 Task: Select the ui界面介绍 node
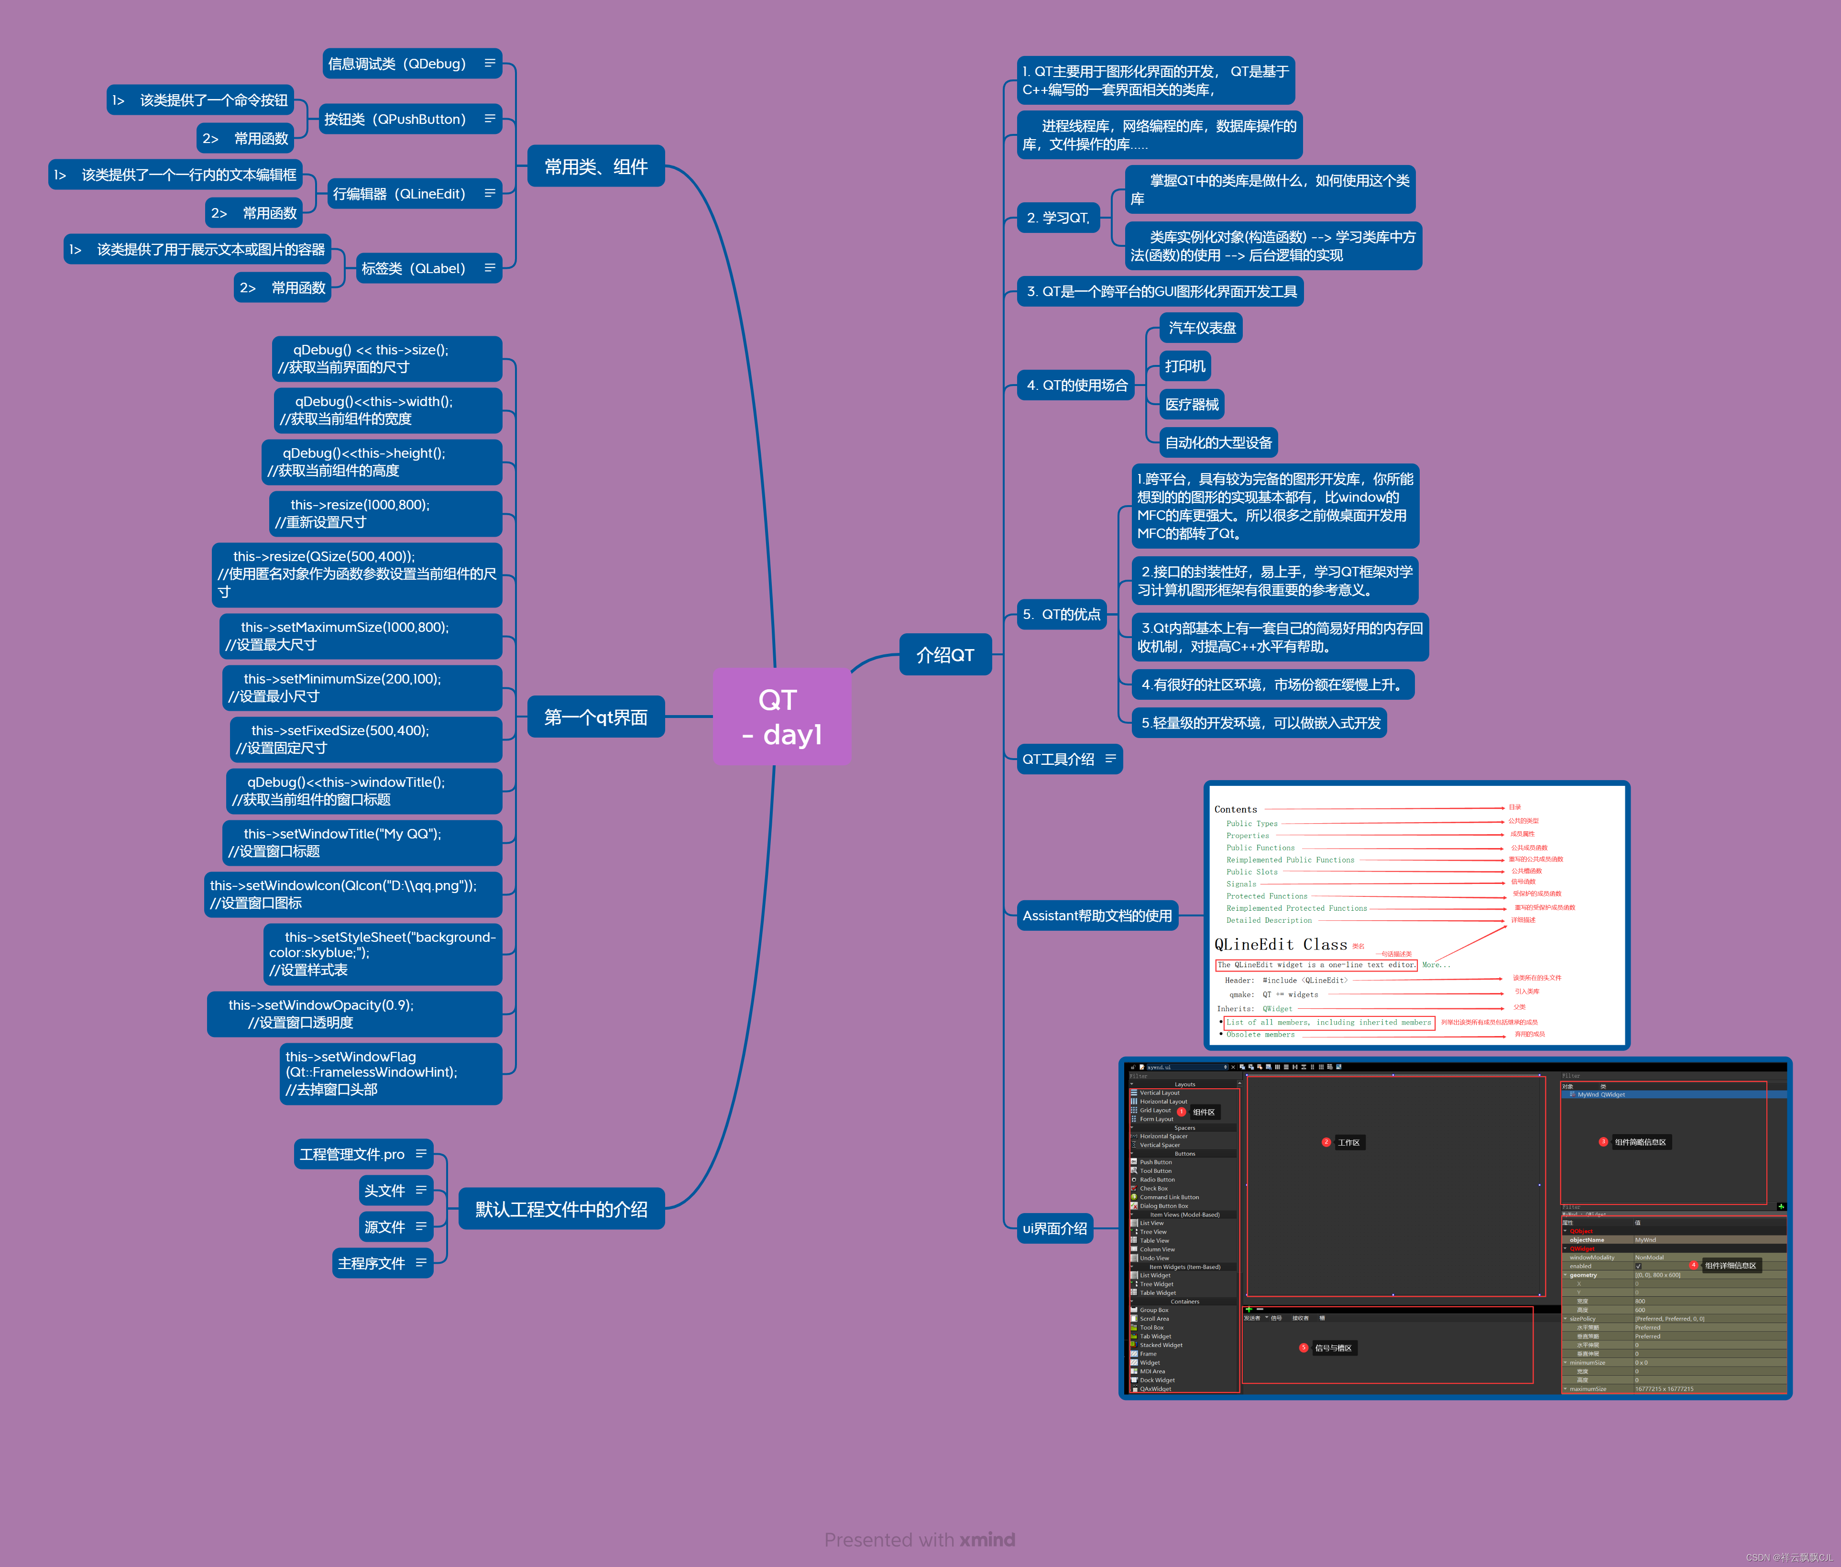pos(1054,1228)
